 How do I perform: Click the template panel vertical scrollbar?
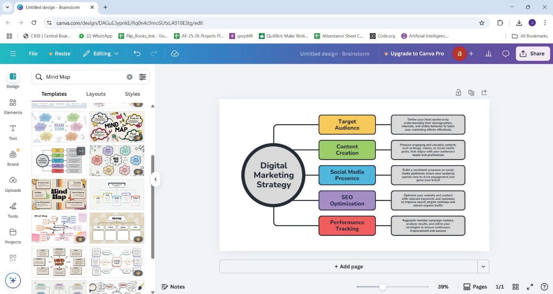coord(153,207)
